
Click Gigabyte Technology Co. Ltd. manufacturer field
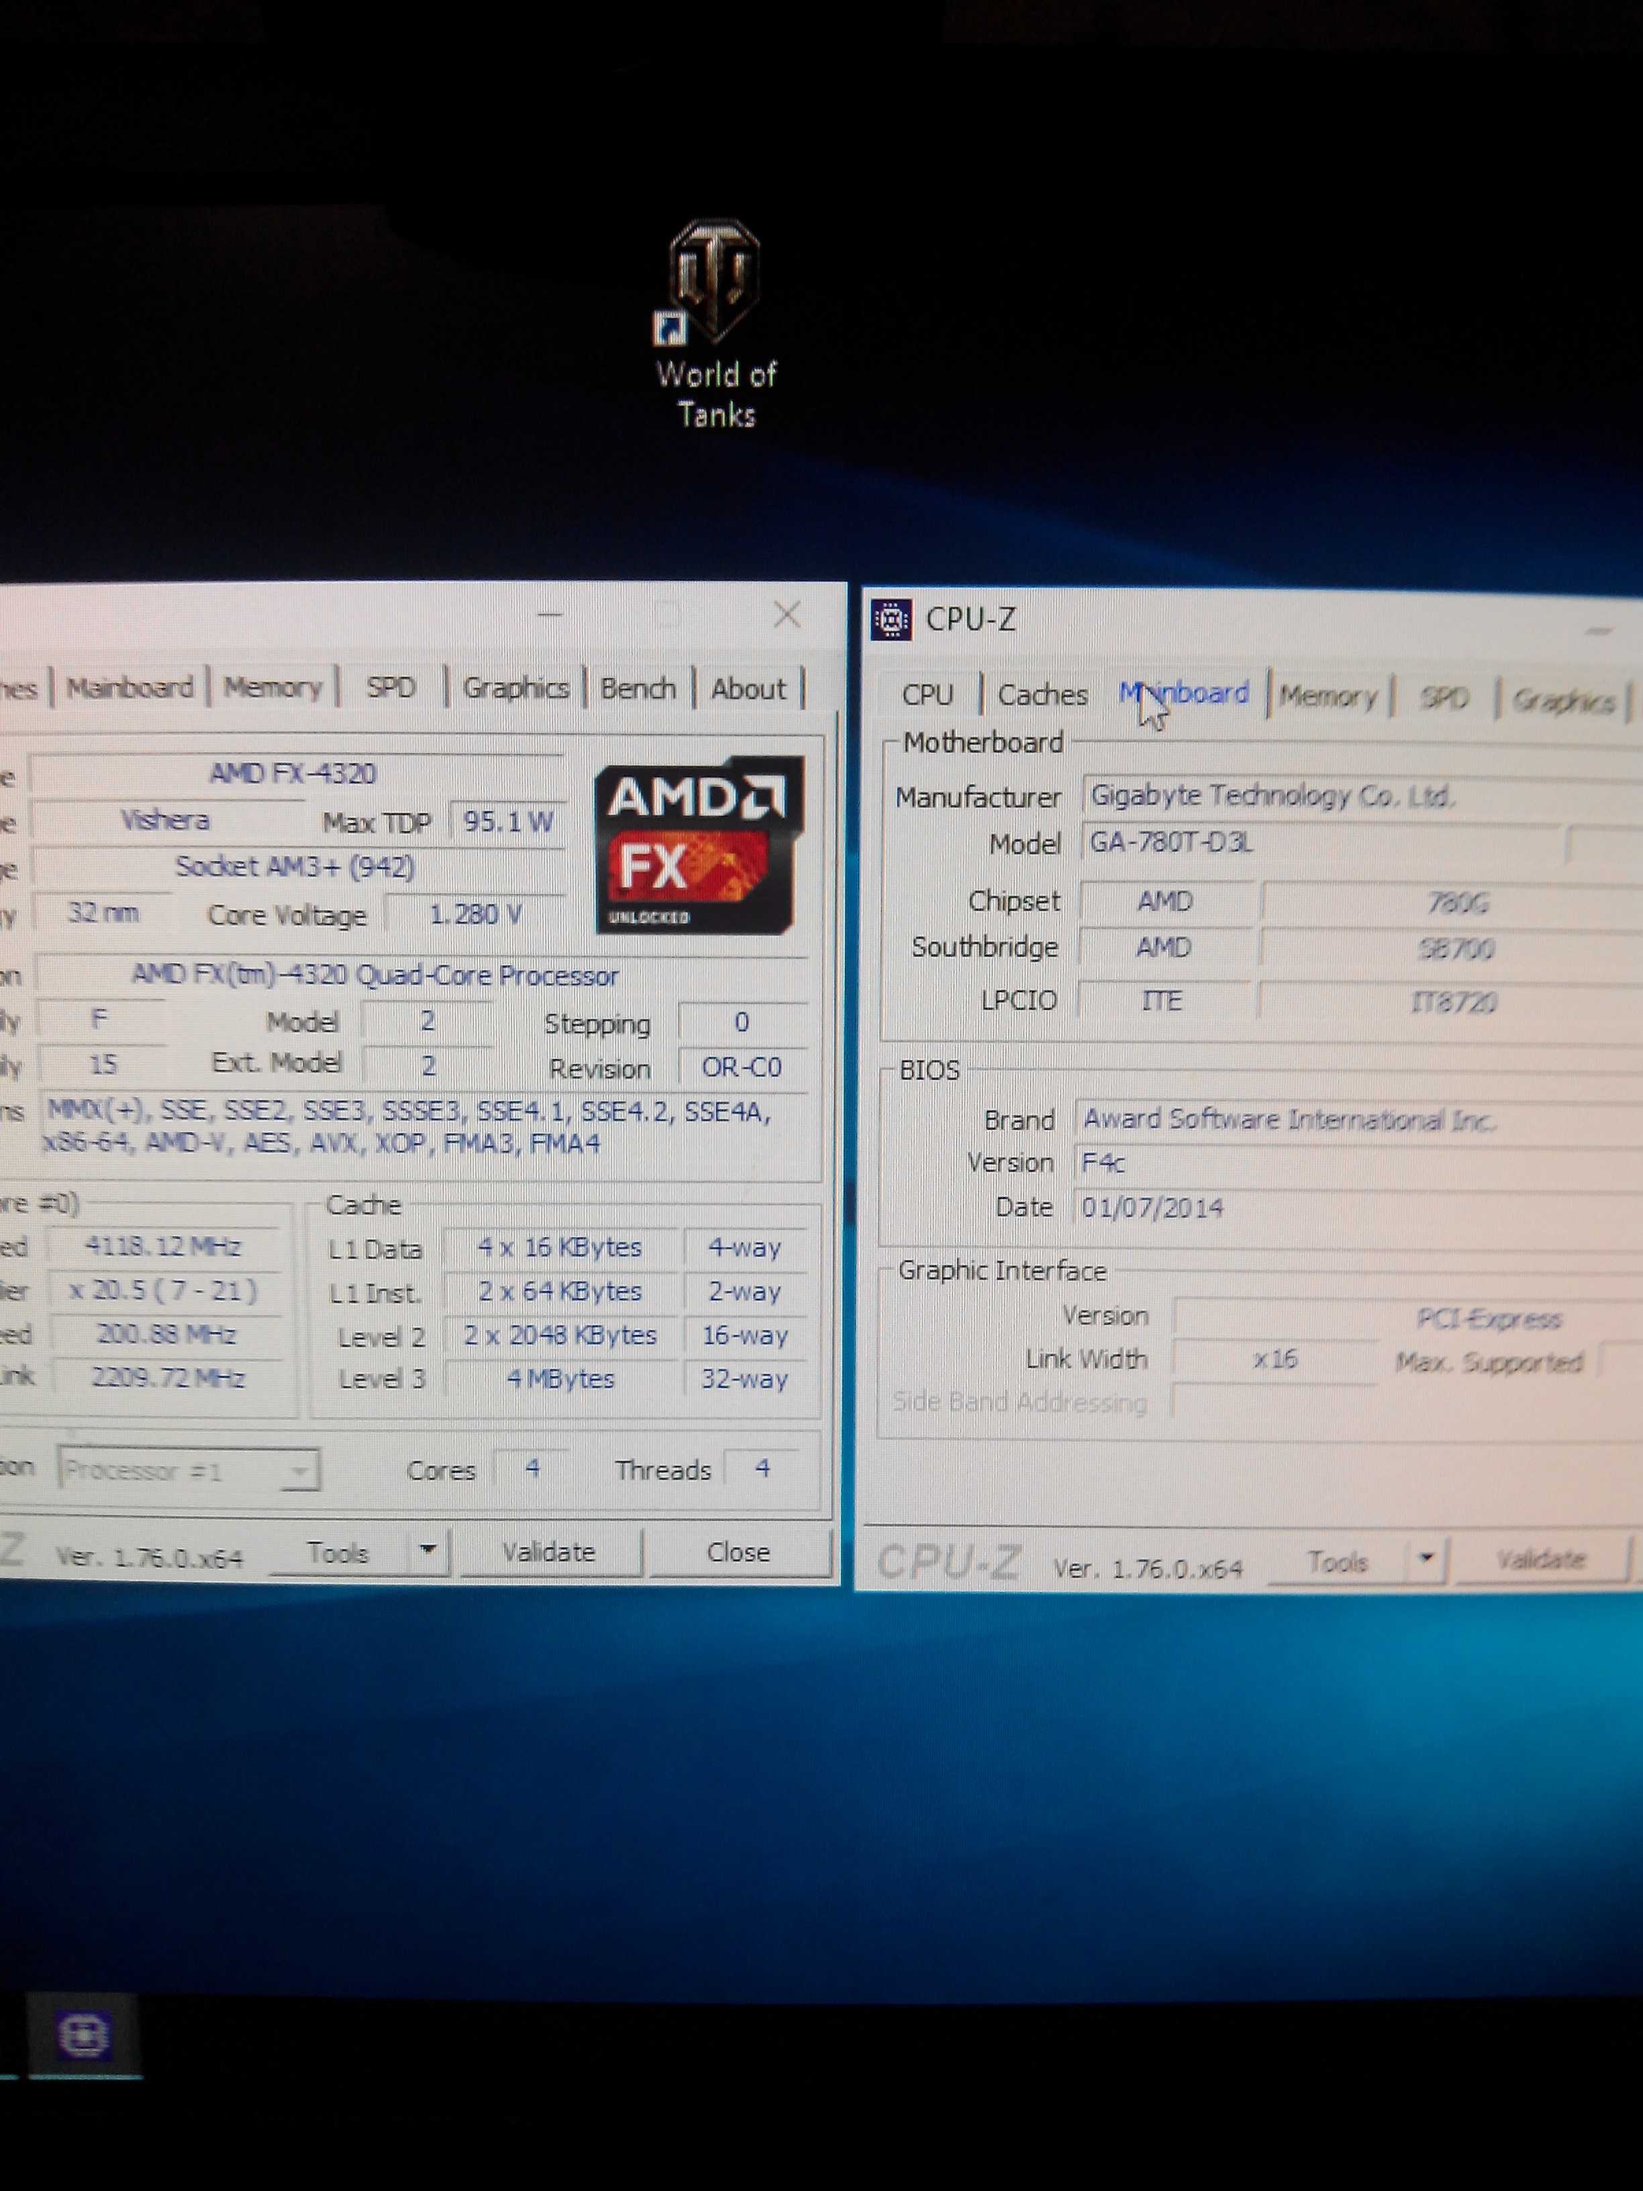[x=1362, y=796]
